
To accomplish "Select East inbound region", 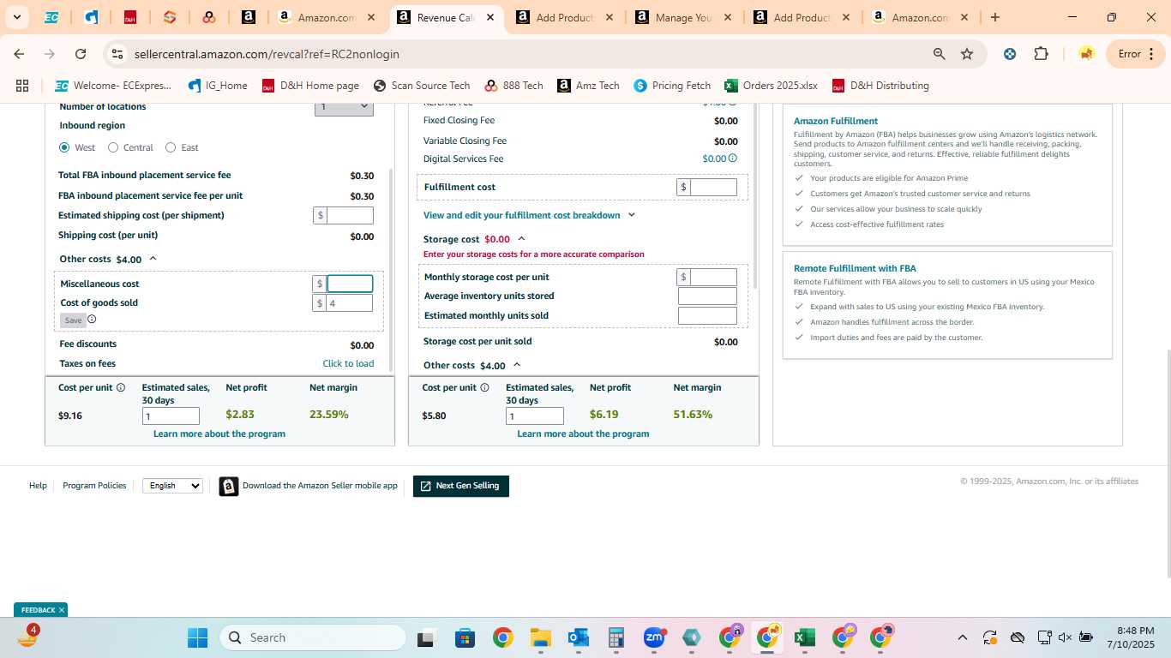I will (171, 147).
